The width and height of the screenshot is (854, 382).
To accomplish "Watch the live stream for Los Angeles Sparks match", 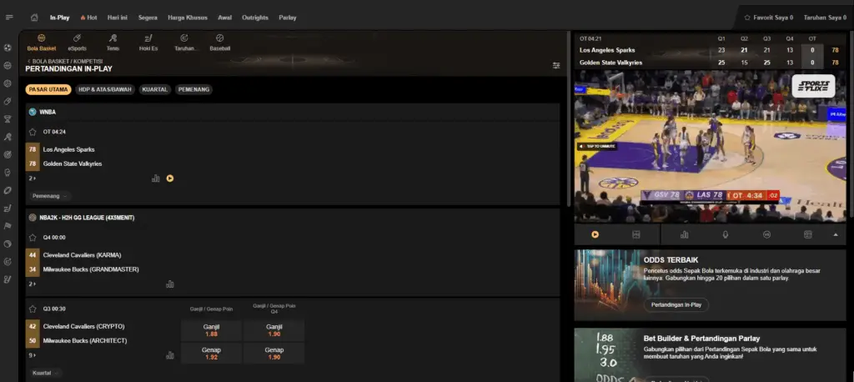I will tap(170, 178).
